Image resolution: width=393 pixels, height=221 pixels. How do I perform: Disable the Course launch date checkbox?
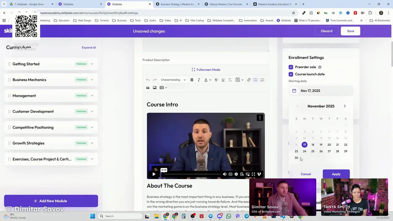click(291, 74)
